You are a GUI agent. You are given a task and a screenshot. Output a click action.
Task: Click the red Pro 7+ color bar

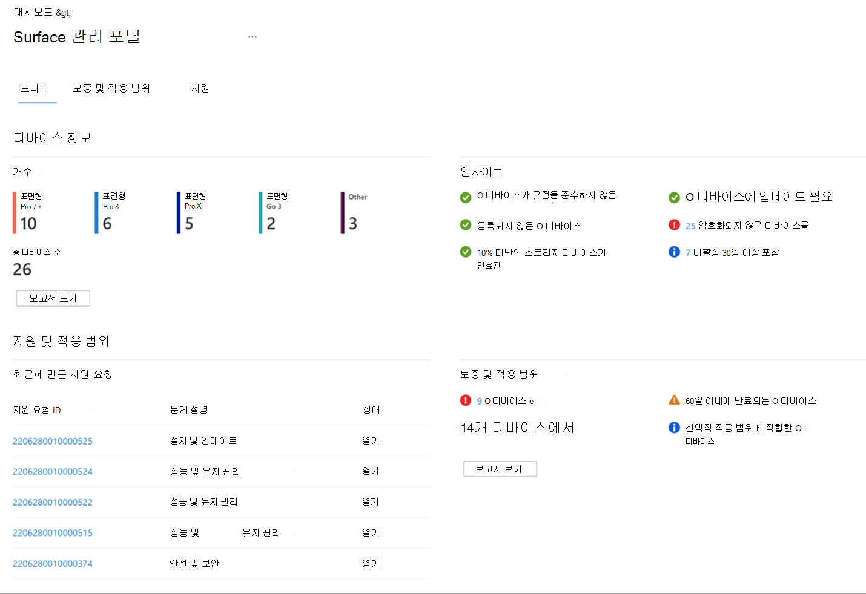coord(15,212)
